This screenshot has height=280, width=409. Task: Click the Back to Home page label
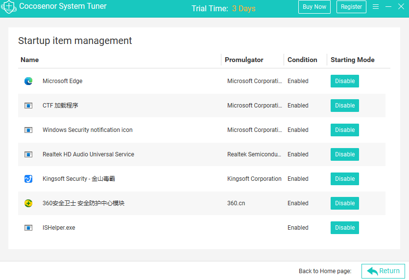click(325, 271)
